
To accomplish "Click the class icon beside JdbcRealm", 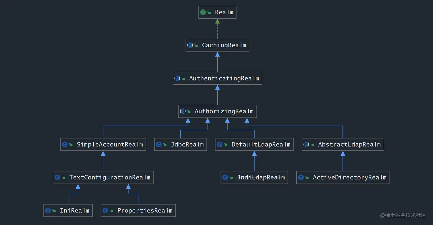I will (159, 145).
